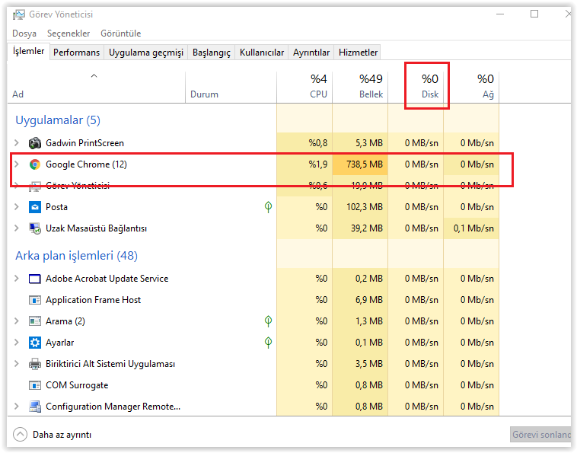This screenshot has height=453, width=577.
Task: Click the Posta mail envelope icon
Action: (x=34, y=207)
